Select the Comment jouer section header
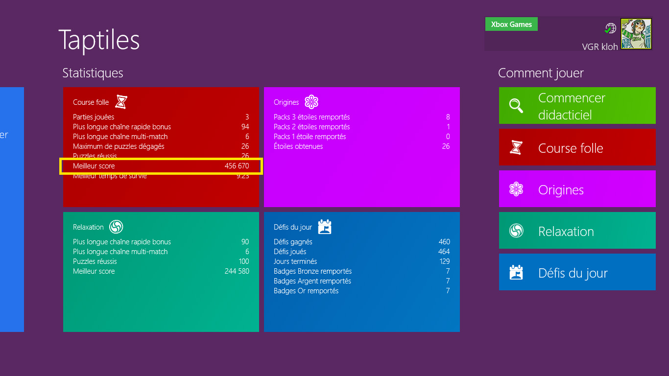The width and height of the screenshot is (669, 376). tap(541, 73)
